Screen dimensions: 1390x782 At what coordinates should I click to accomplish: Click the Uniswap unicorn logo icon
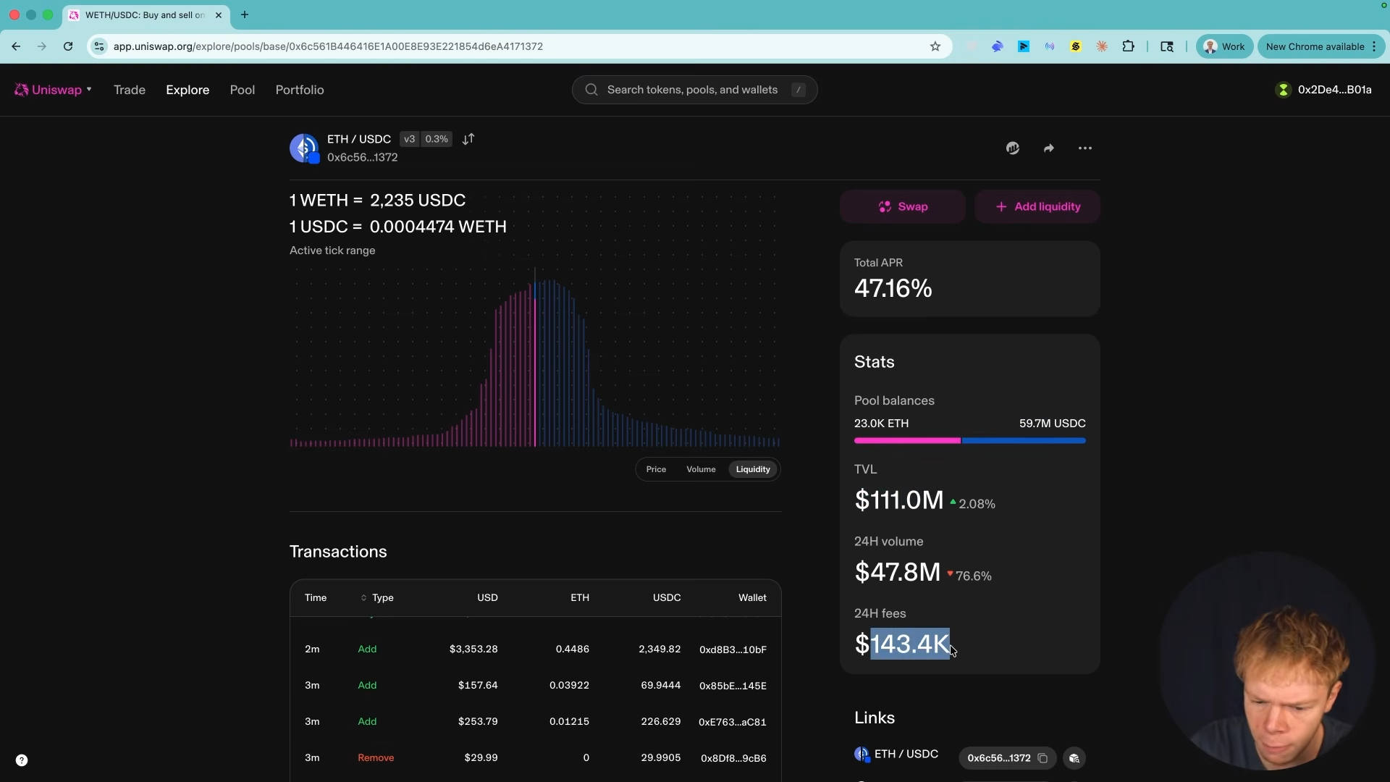(x=21, y=90)
